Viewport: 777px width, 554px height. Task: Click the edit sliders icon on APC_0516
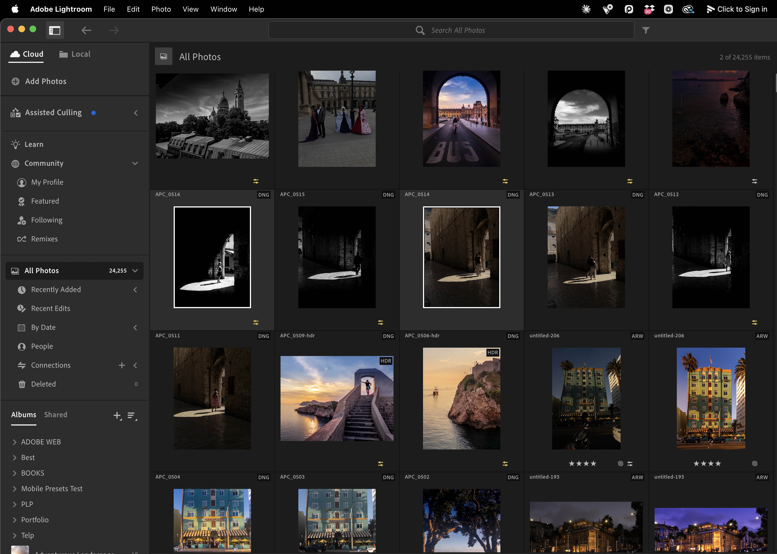256,322
